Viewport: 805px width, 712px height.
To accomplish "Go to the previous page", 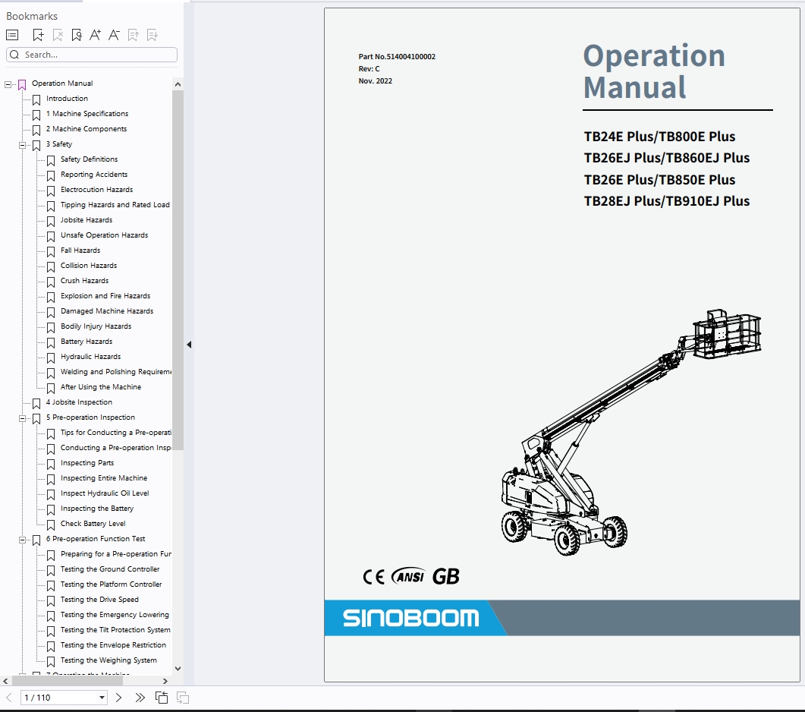I will (9, 698).
